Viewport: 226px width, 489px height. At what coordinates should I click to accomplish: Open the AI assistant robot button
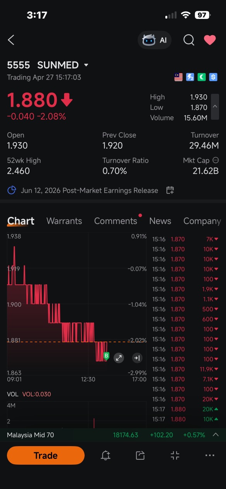click(x=155, y=40)
